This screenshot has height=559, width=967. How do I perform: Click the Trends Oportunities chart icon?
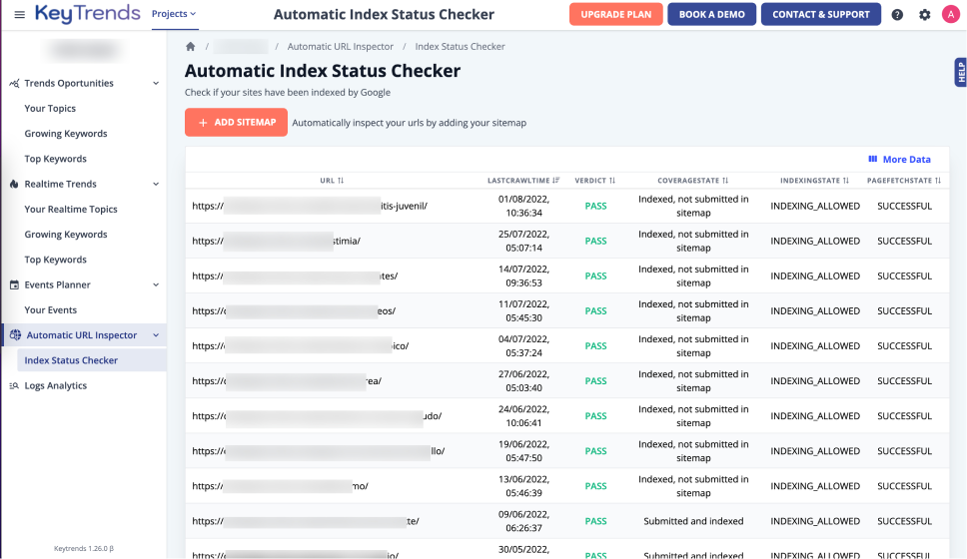coord(14,83)
